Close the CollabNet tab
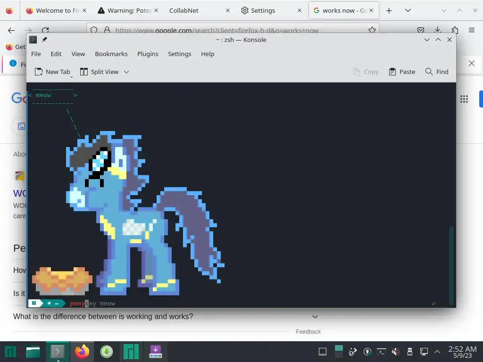The image size is (483, 362). pos(228,10)
